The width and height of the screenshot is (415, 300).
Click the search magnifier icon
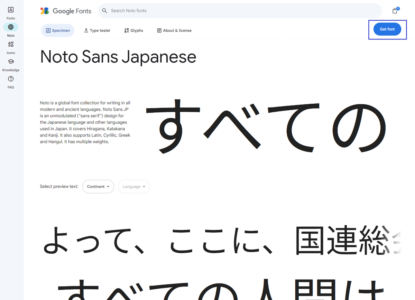click(105, 11)
